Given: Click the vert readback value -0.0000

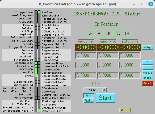Looking at the screenshot, I should click(x=86, y=48).
